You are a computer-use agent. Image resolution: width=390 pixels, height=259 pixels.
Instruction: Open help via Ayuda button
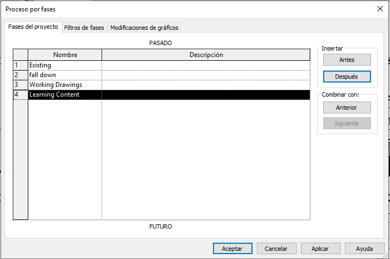coord(364,248)
